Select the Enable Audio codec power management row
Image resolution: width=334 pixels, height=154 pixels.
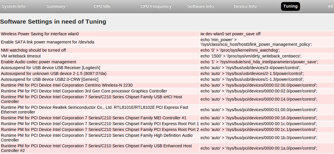[167, 62]
